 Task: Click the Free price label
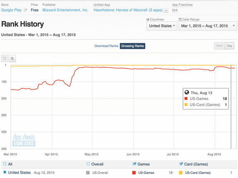point(35,10)
